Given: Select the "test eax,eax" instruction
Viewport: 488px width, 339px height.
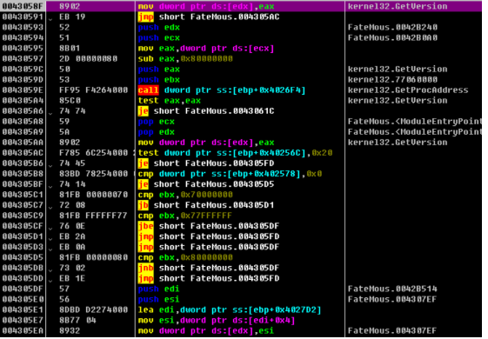Looking at the screenshot, I should [170, 101].
